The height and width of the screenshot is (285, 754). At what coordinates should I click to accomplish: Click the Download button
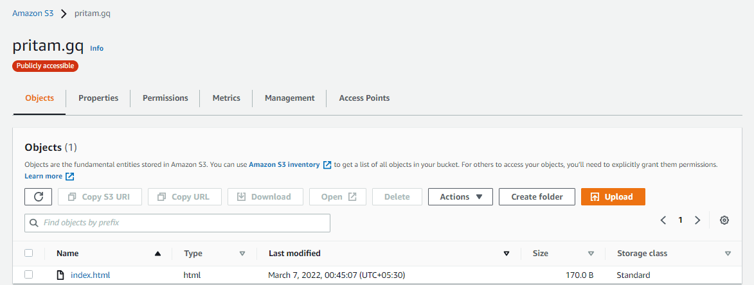coord(265,196)
